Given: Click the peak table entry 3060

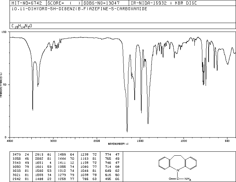Looking at the screenshot, I should pos(17,167).
